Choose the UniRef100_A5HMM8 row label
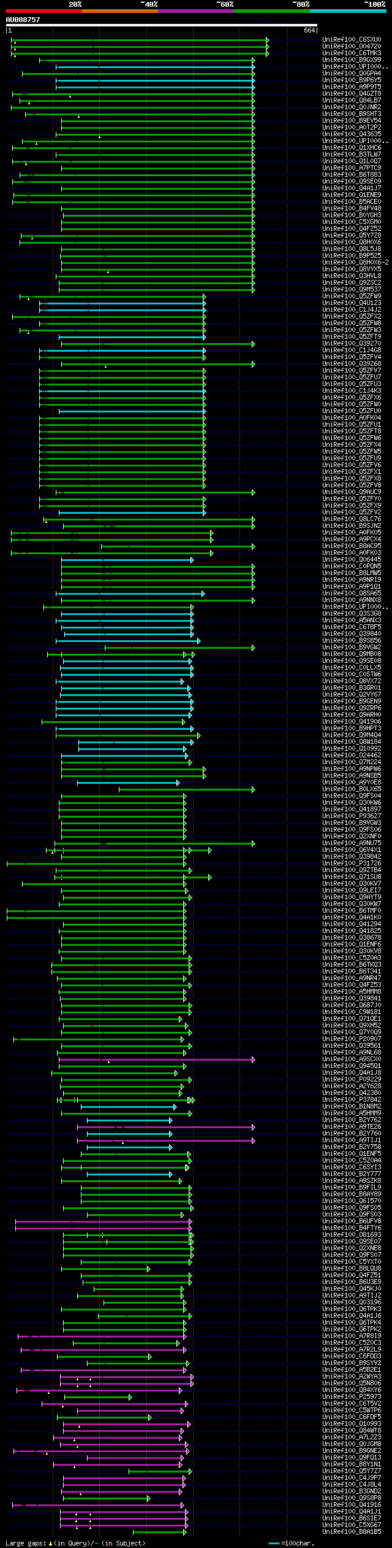The width and height of the screenshot is (392, 1548). coord(352,992)
